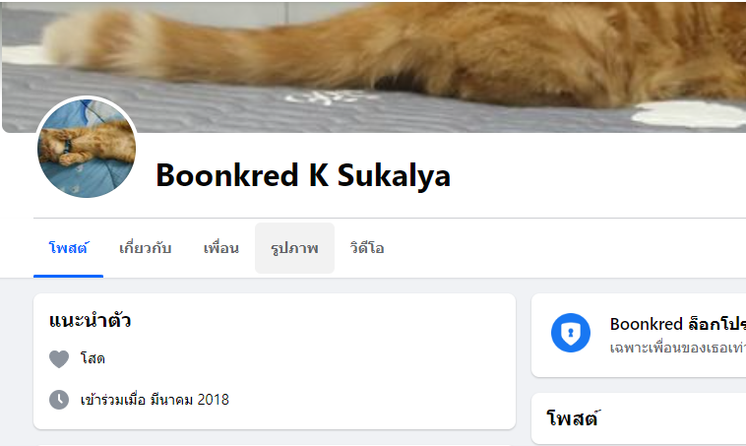Viewport: 746px width, 446px height.
Task: Open the Boonkred locked profile notice
Action: click(x=639, y=336)
